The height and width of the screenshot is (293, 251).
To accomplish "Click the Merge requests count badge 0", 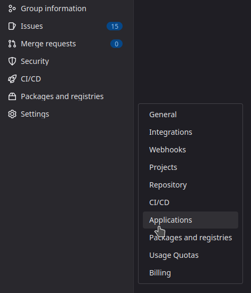I will (116, 44).
